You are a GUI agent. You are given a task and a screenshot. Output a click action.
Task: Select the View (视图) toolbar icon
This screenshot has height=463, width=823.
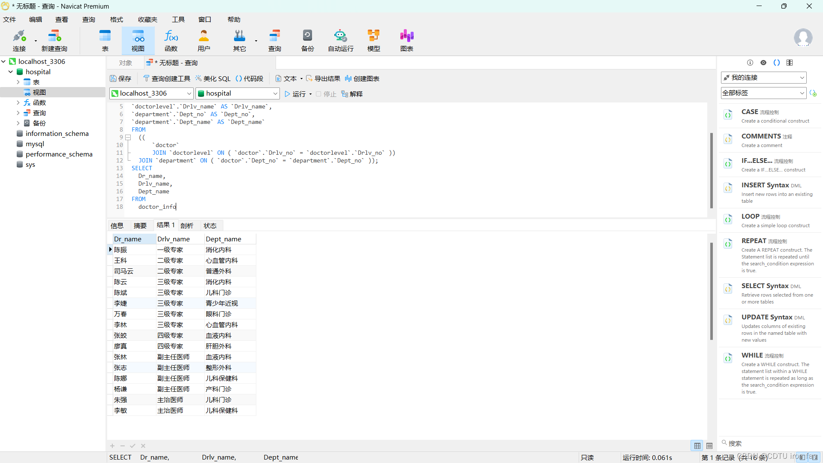[138, 41]
